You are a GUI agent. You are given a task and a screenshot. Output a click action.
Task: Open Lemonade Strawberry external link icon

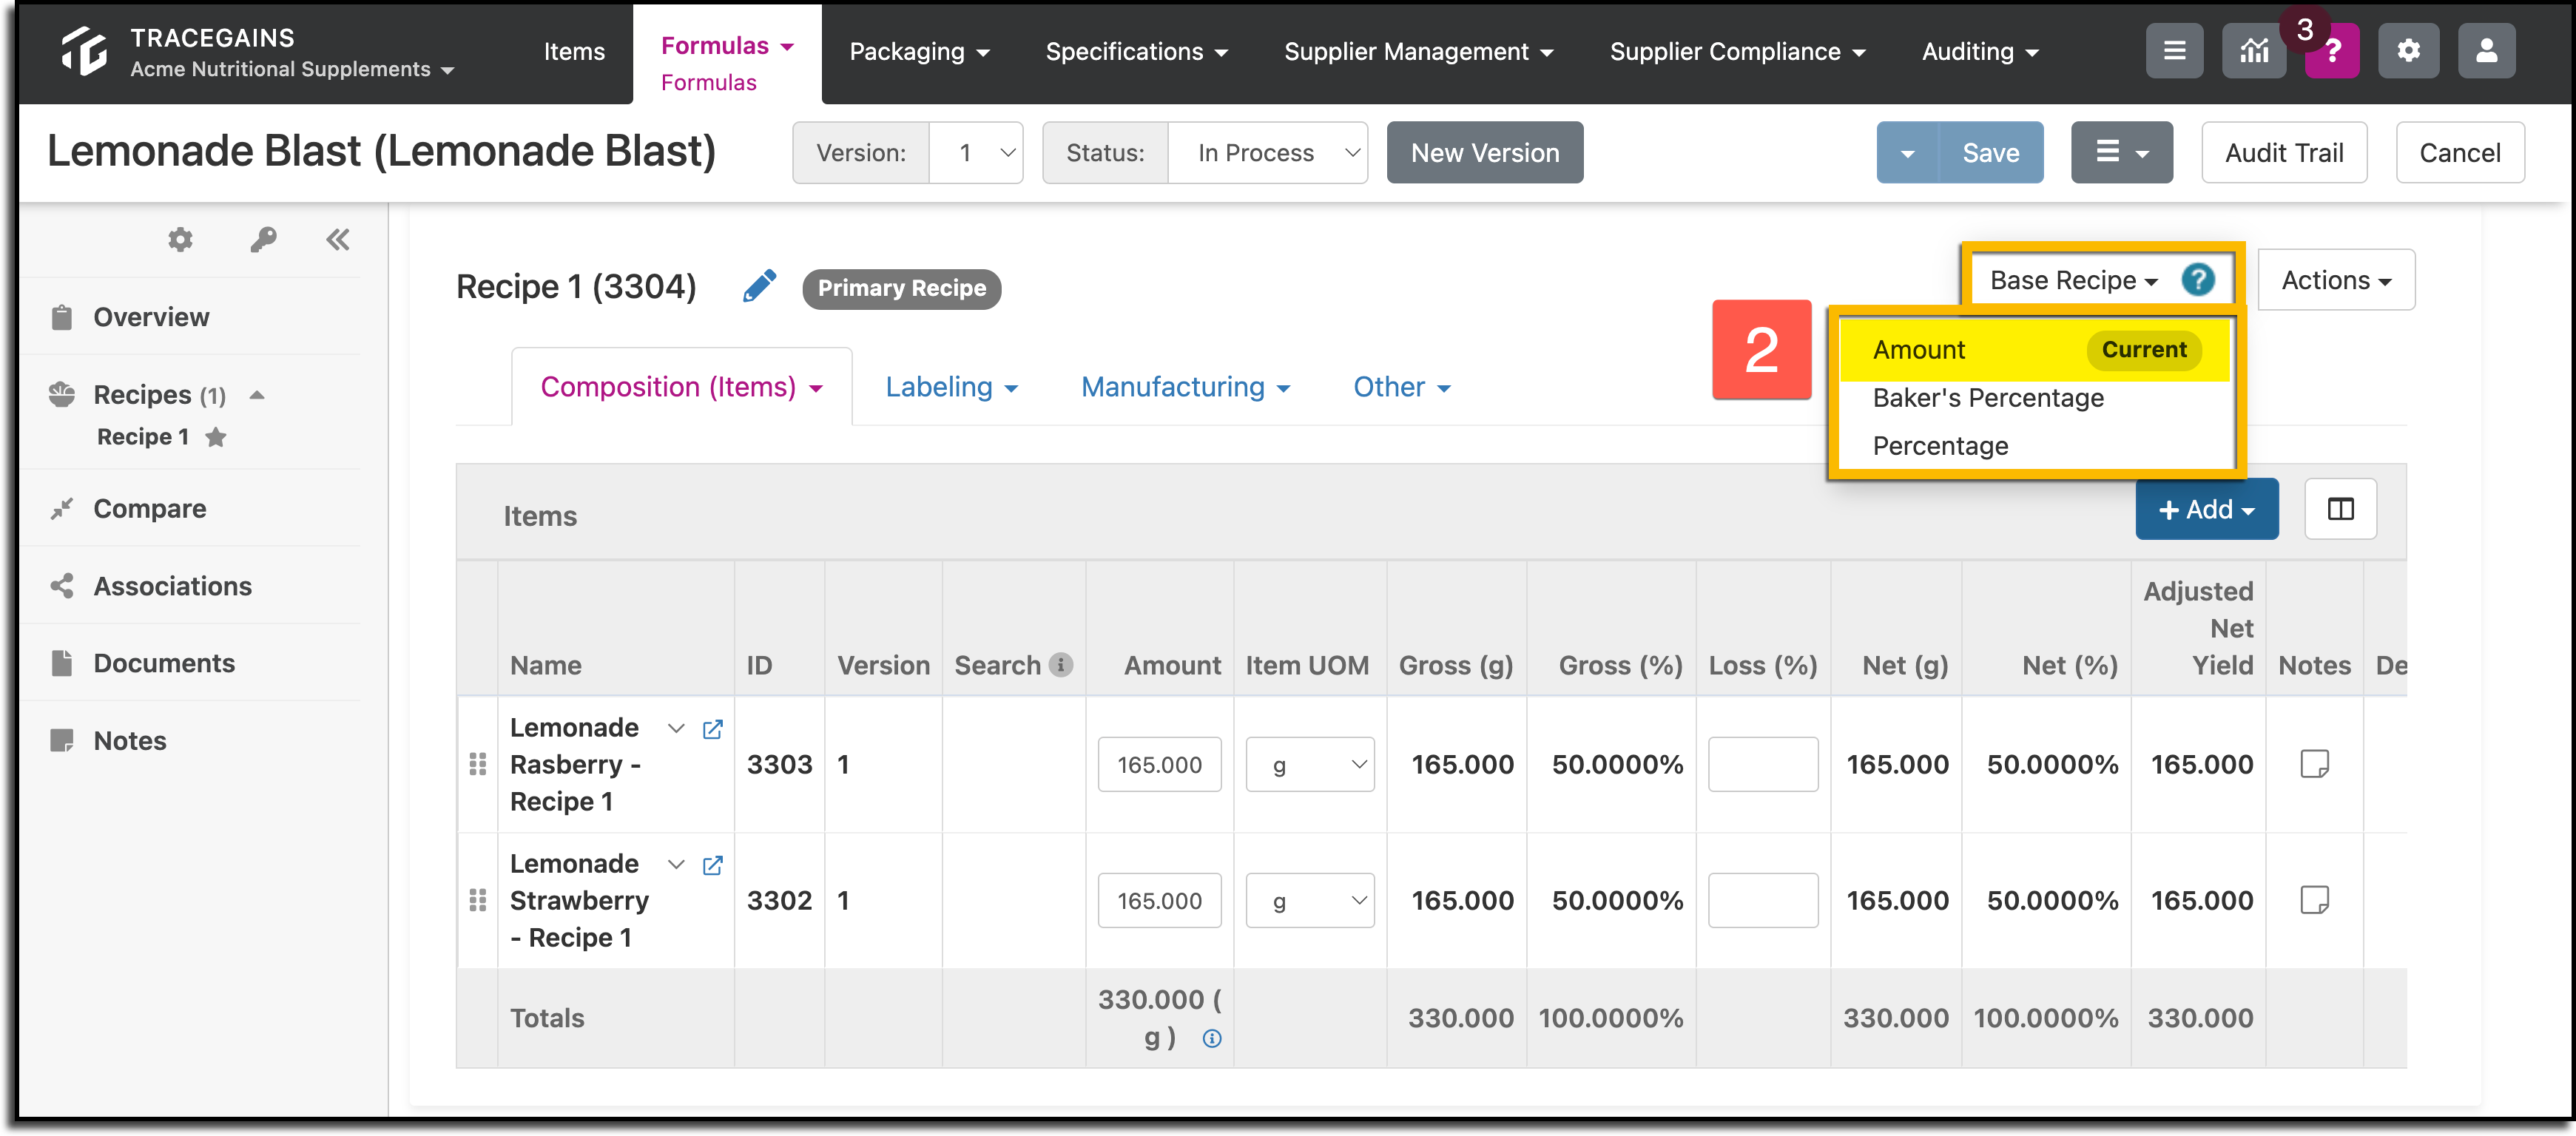click(x=712, y=865)
